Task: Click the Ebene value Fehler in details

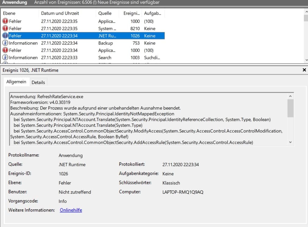Action: tap(65, 183)
